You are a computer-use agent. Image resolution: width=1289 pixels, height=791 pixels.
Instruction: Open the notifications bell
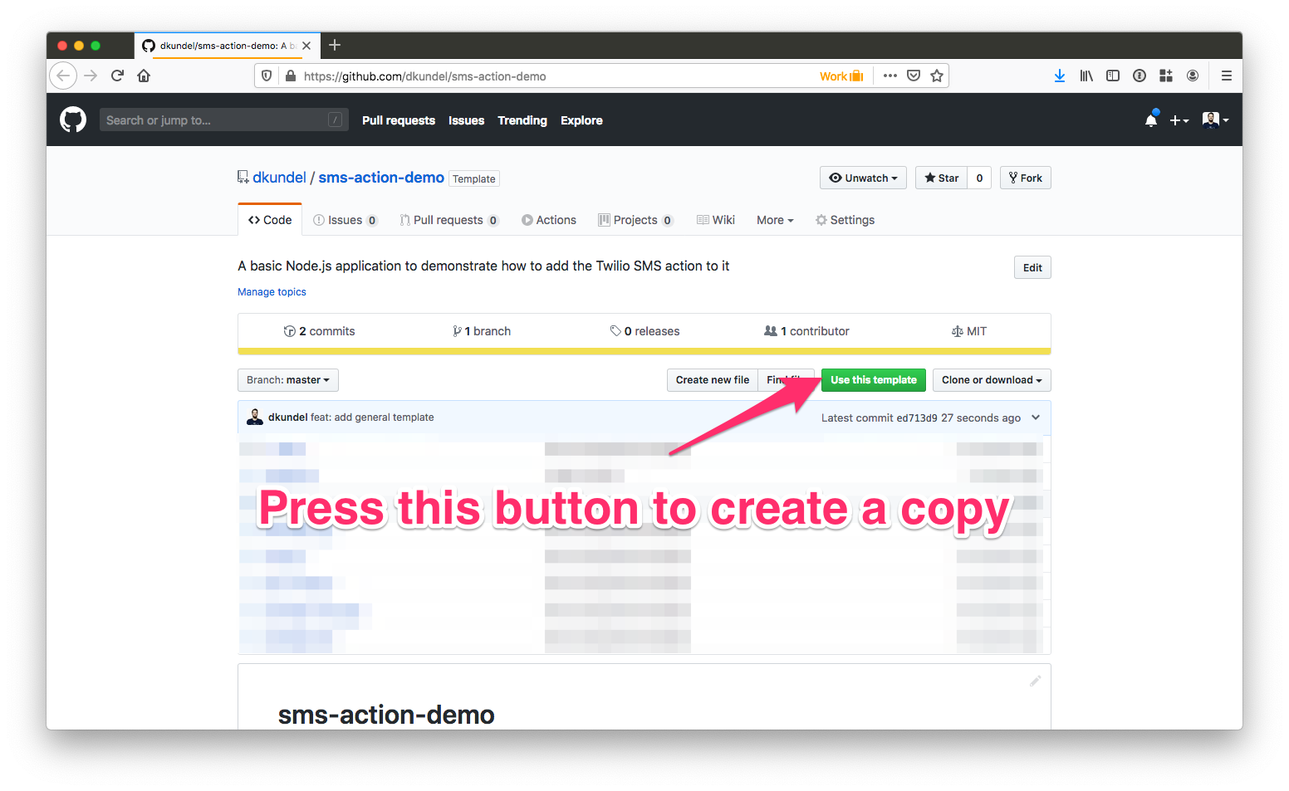point(1150,120)
